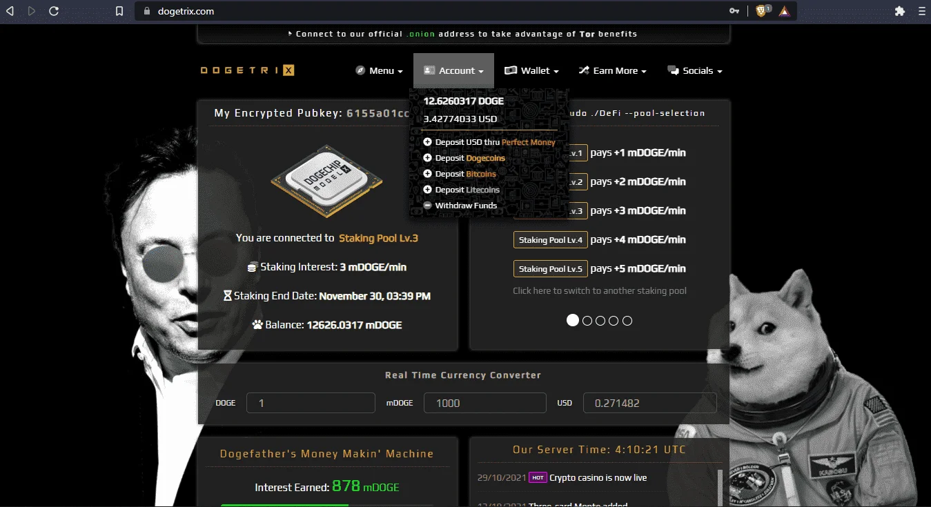The height and width of the screenshot is (507, 931).
Task: Click the purple HOT badge in news
Action: (538, 477)
